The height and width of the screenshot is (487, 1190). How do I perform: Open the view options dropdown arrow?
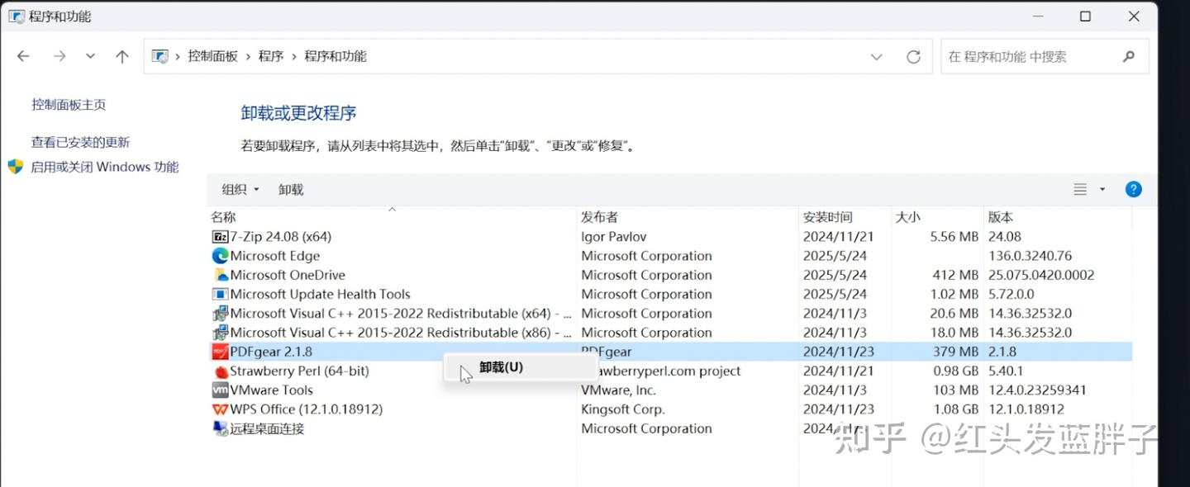(1102, 189)
